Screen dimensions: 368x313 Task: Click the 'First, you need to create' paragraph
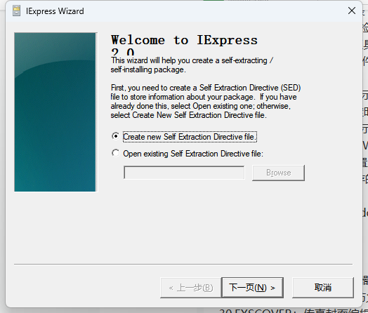pos(206,101)
